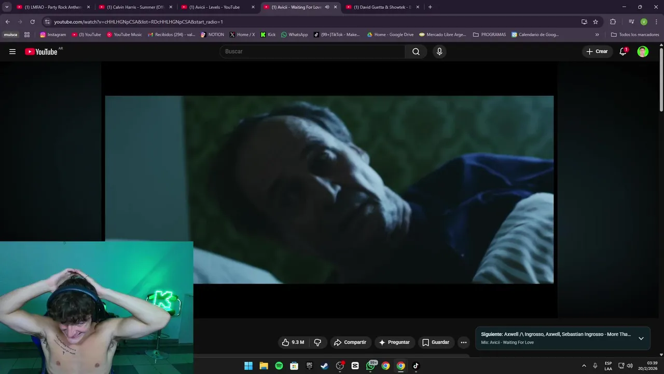Open the NOTION bookmark
This screenshot has width=664, height=374.
(212, 35)
